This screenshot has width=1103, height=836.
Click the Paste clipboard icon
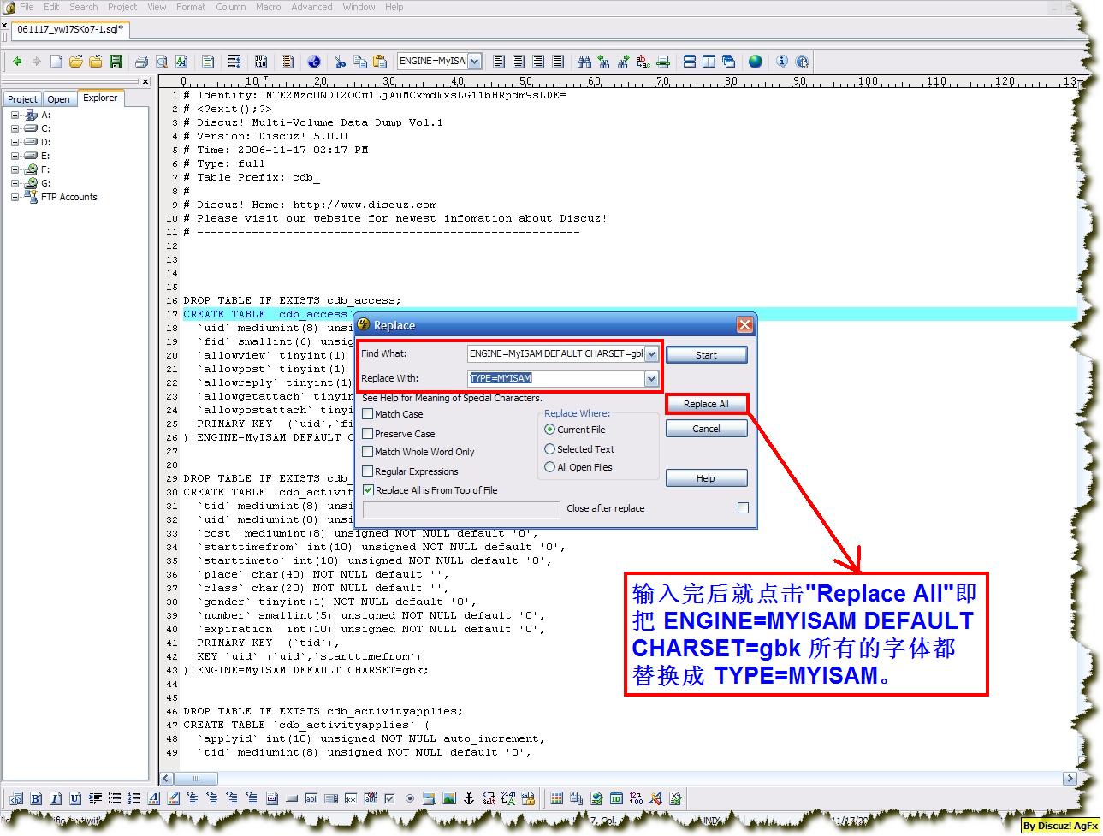point(380,62)
